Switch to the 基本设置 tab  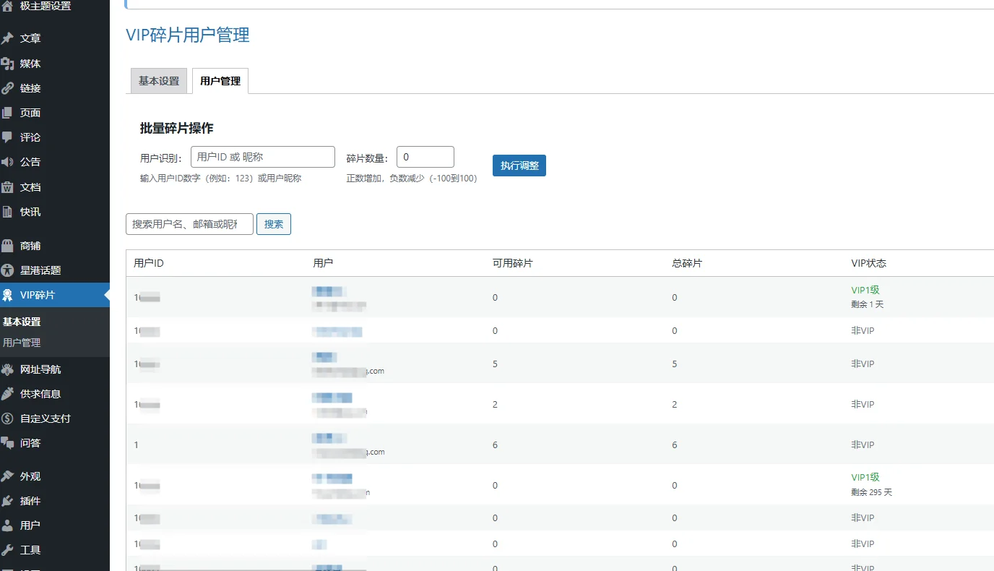(x=159, y=81)
